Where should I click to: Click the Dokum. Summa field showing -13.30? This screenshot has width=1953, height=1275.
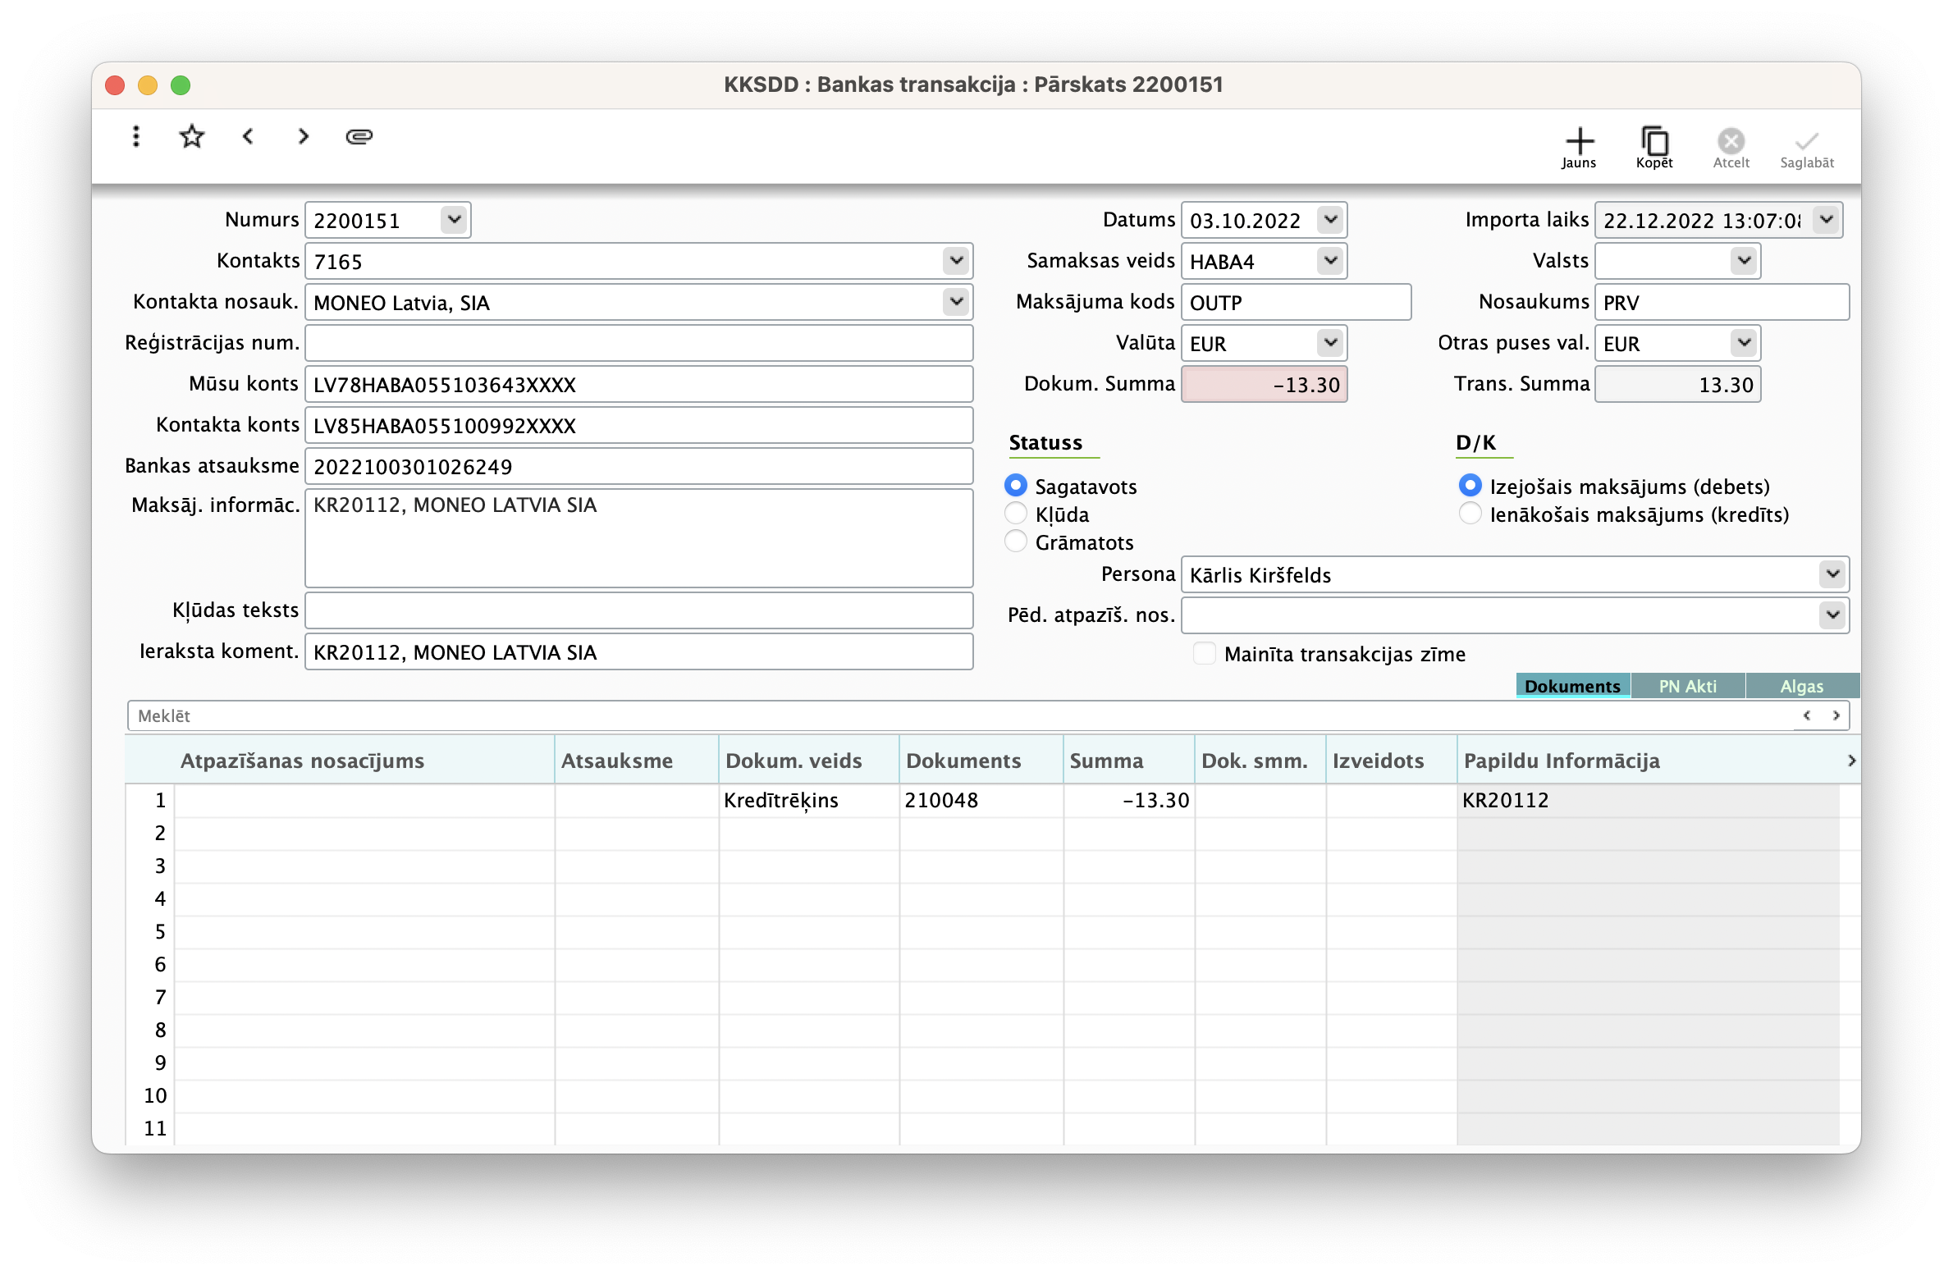[1264, 384]
